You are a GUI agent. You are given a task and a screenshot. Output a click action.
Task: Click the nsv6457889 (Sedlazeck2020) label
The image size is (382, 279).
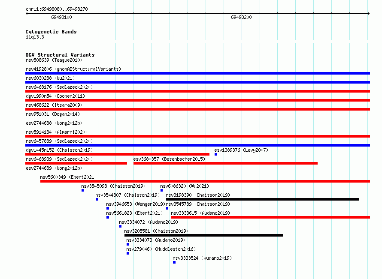(x=59, y=141)
